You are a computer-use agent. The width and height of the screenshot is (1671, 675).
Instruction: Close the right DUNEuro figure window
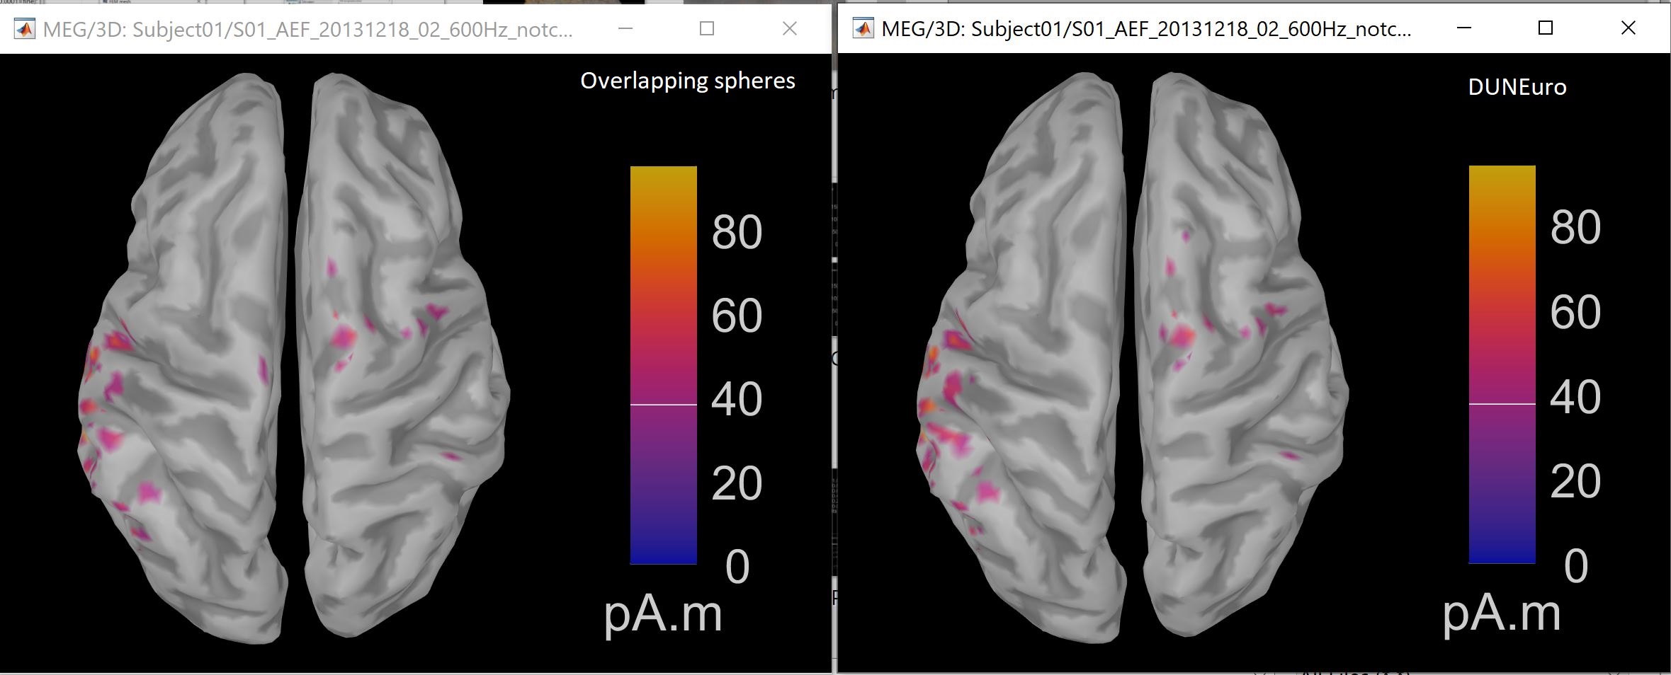(1628, 28)
